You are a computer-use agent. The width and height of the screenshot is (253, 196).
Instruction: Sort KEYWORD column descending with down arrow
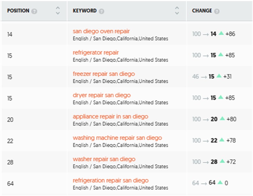coord(177,13)
